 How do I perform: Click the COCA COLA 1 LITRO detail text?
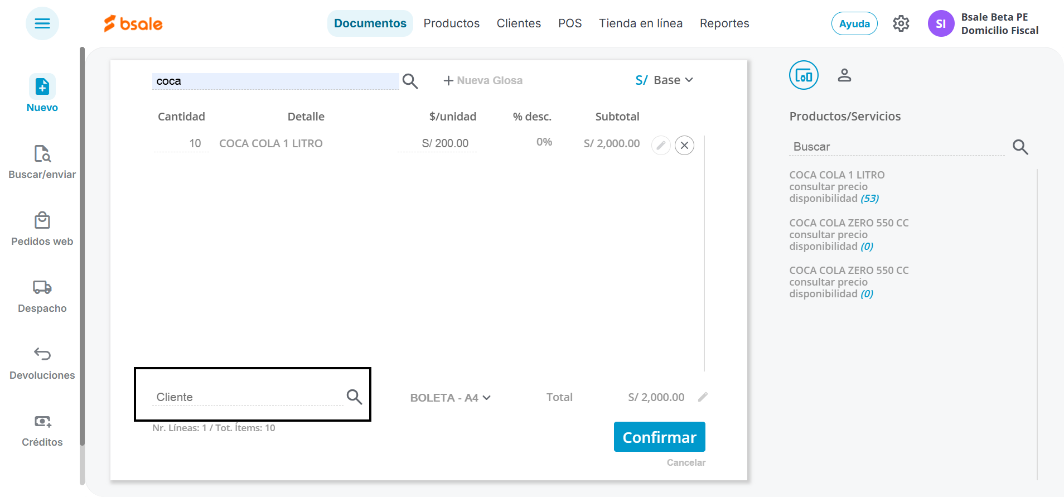pos(271,143)
